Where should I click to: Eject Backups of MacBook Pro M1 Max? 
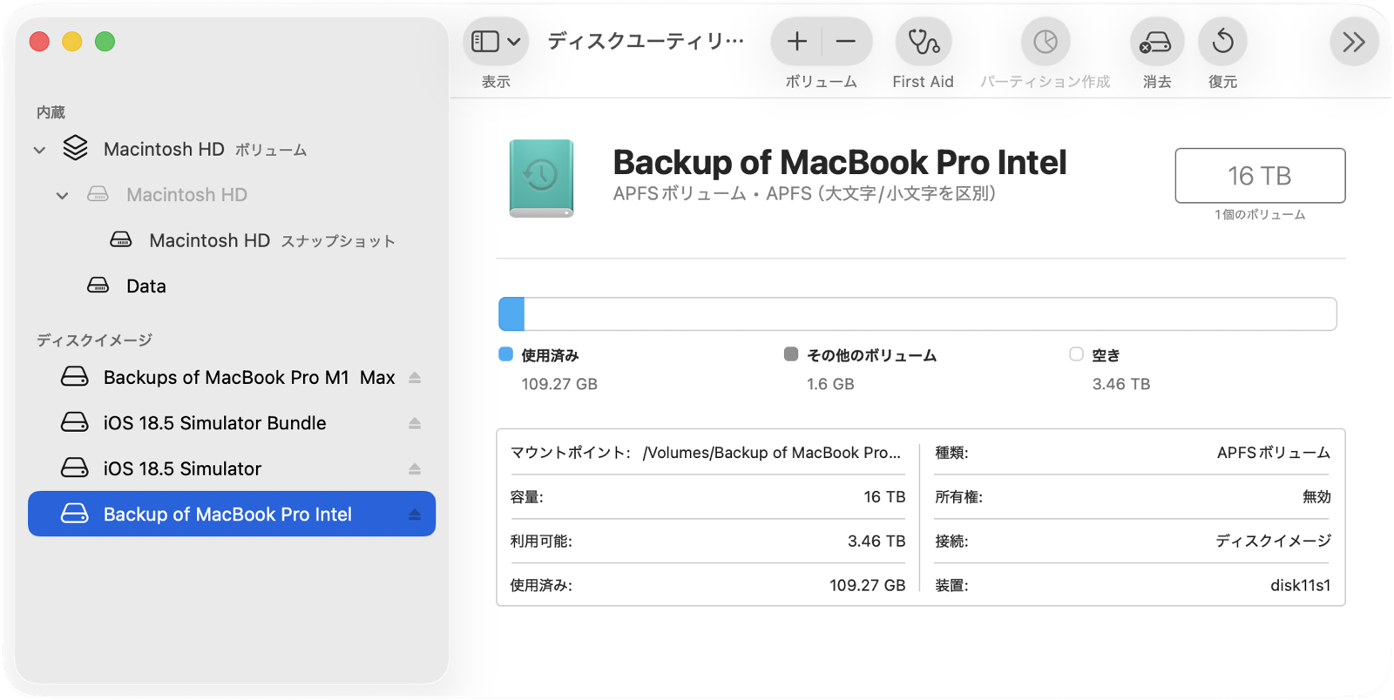415,378
